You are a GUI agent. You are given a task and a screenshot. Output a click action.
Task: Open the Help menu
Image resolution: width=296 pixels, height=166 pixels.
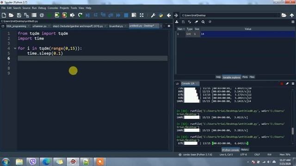[x=88, y=8]
